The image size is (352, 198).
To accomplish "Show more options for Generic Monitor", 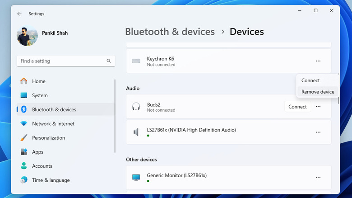I will coord(318,178).
